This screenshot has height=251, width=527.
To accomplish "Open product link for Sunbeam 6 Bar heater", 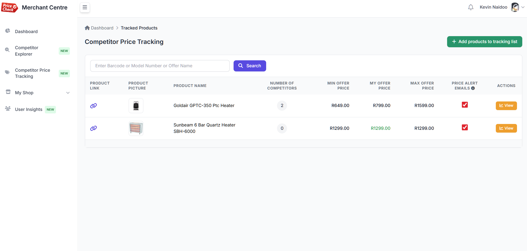I will (94, 128).
